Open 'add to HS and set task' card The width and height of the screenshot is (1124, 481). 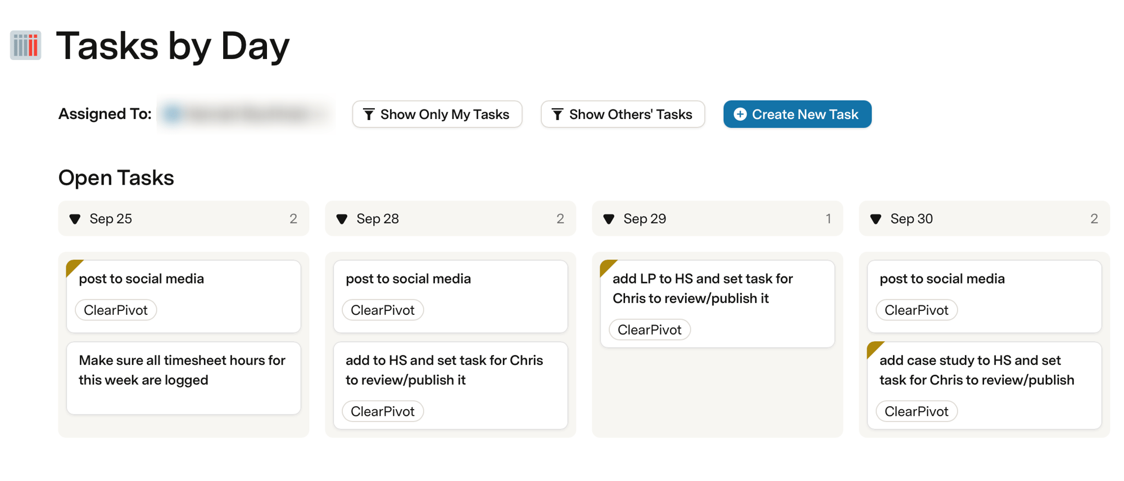pos(451,386)
